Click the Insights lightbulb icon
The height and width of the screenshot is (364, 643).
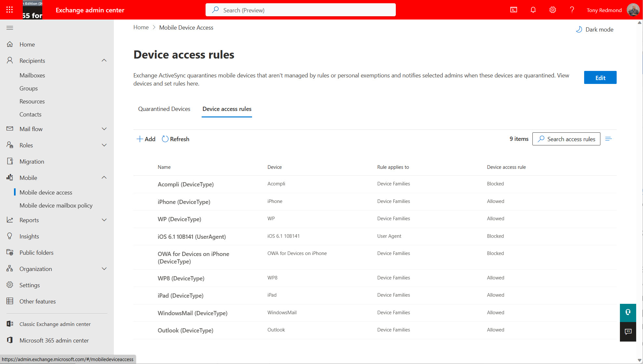coord(10,236)
